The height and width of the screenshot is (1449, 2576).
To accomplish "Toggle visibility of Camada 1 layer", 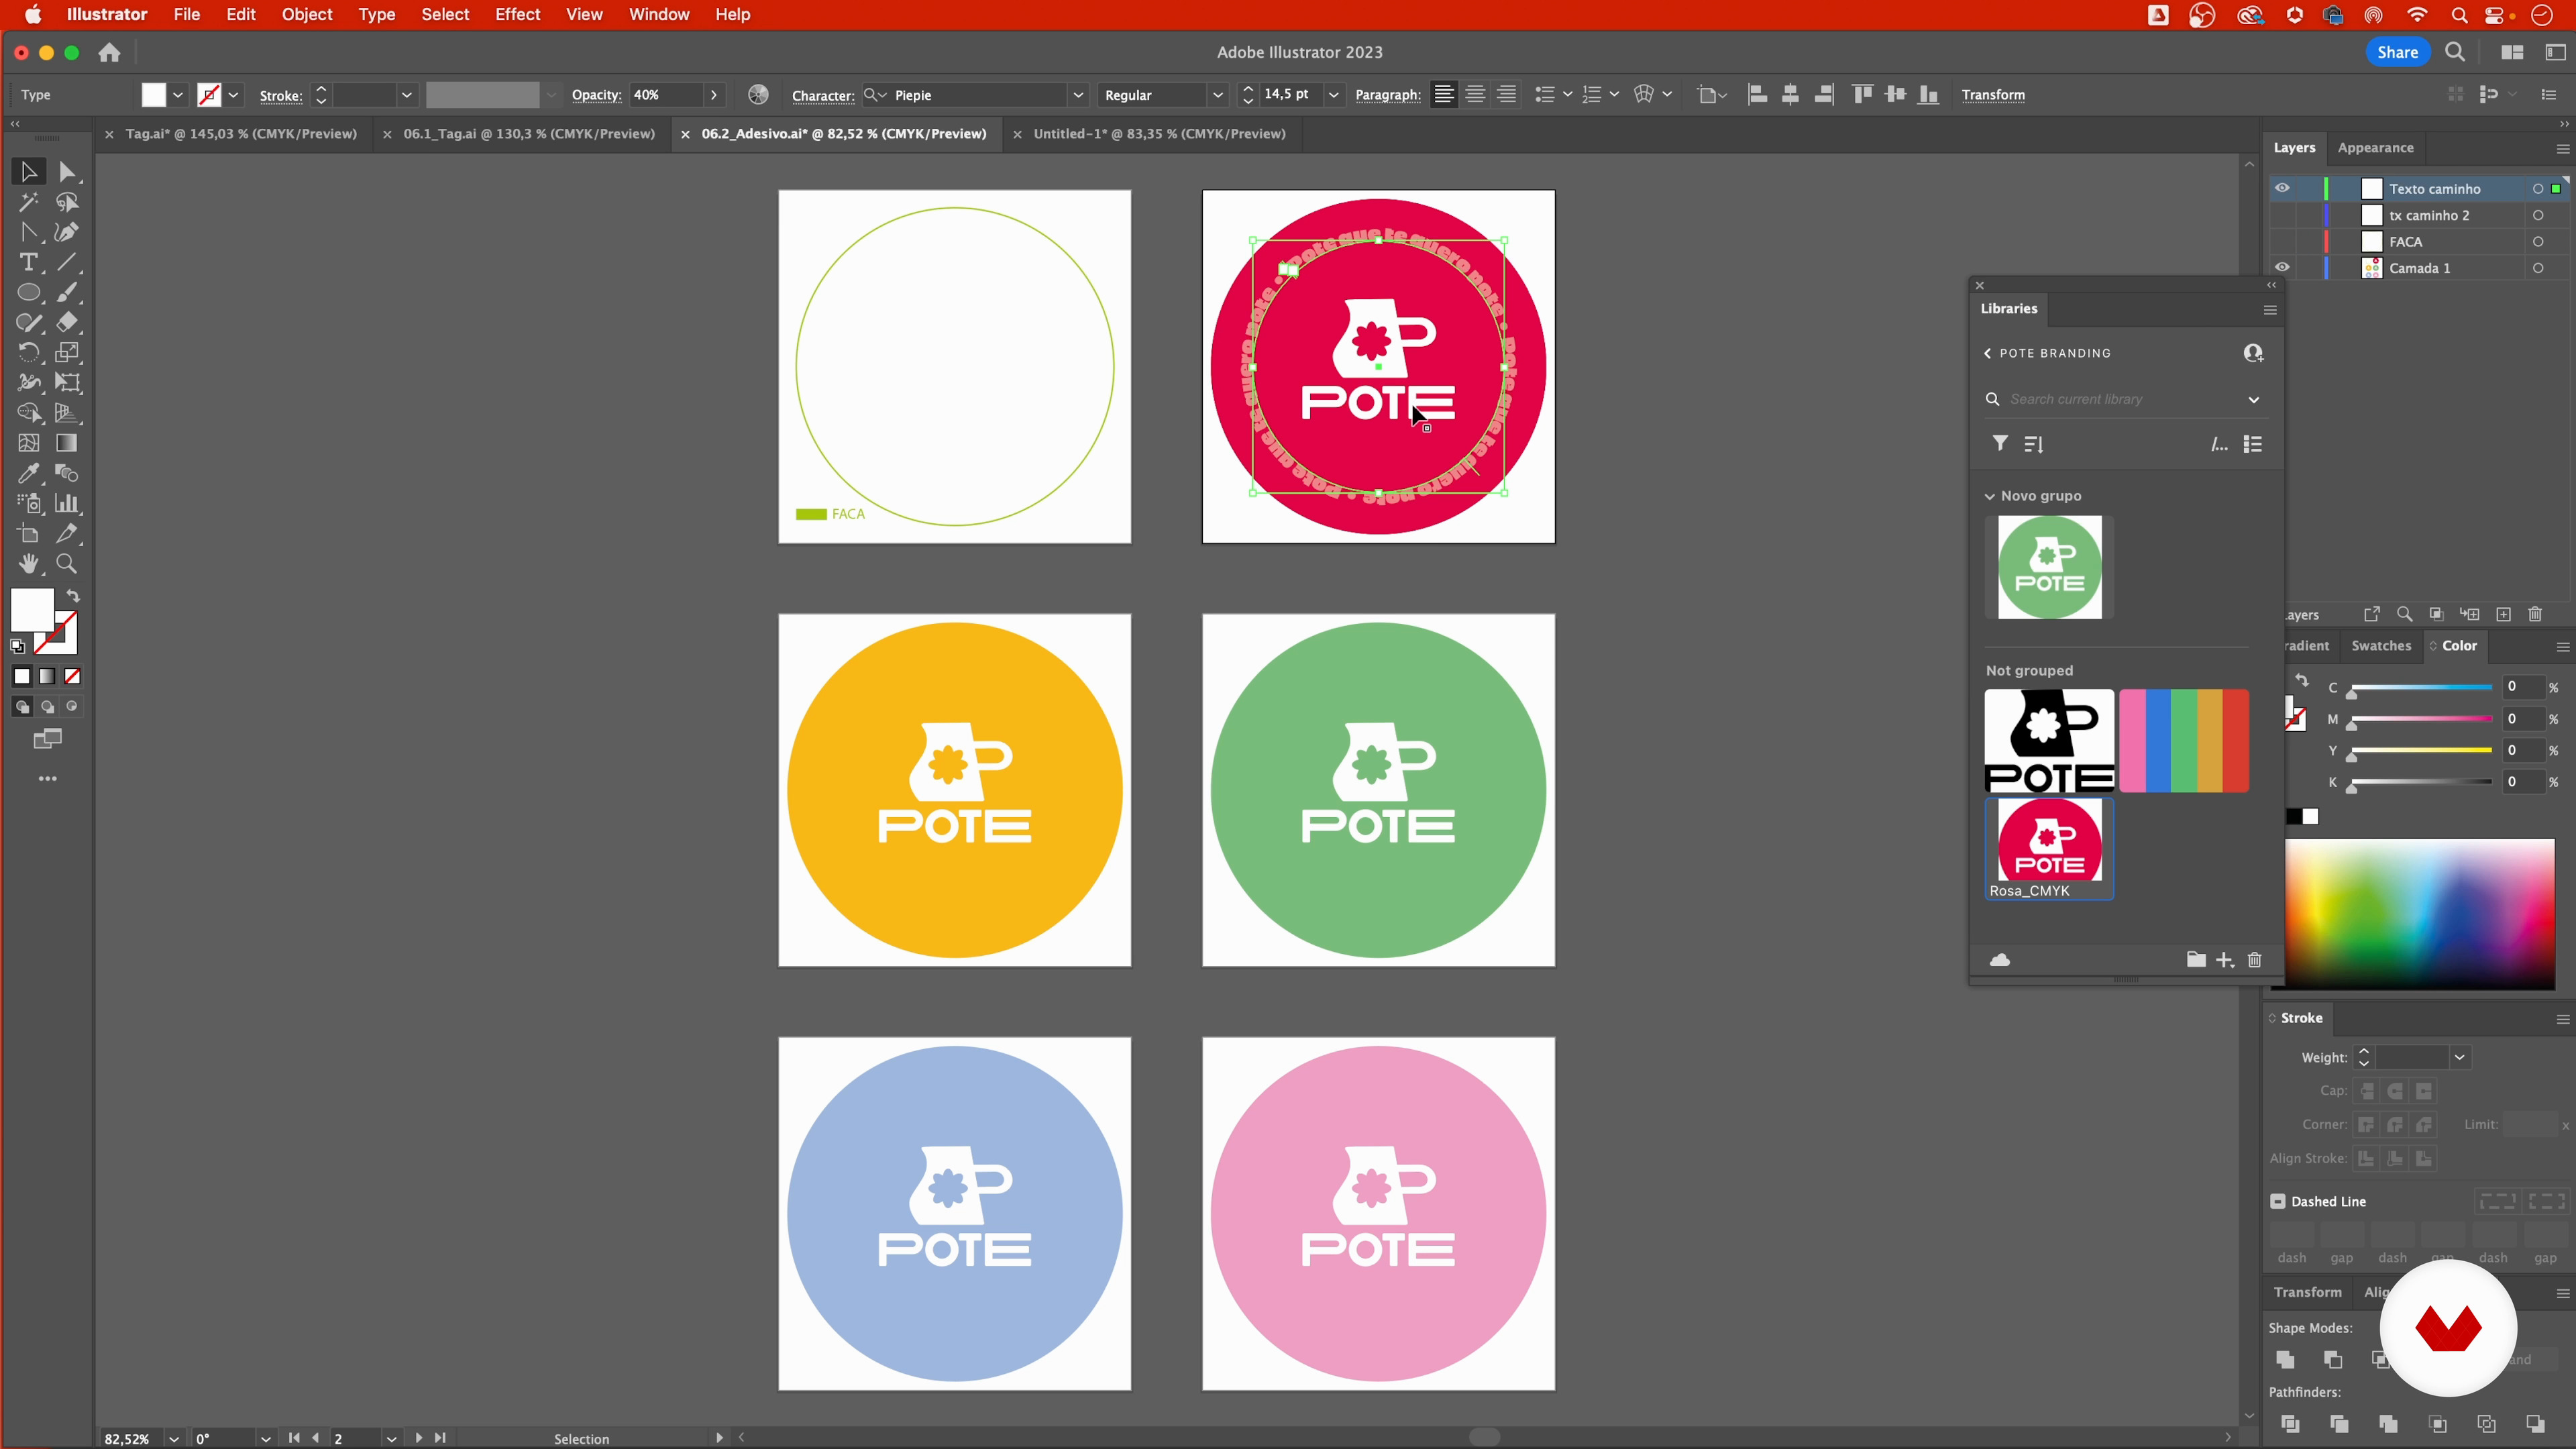I will tap(2282, 268).
